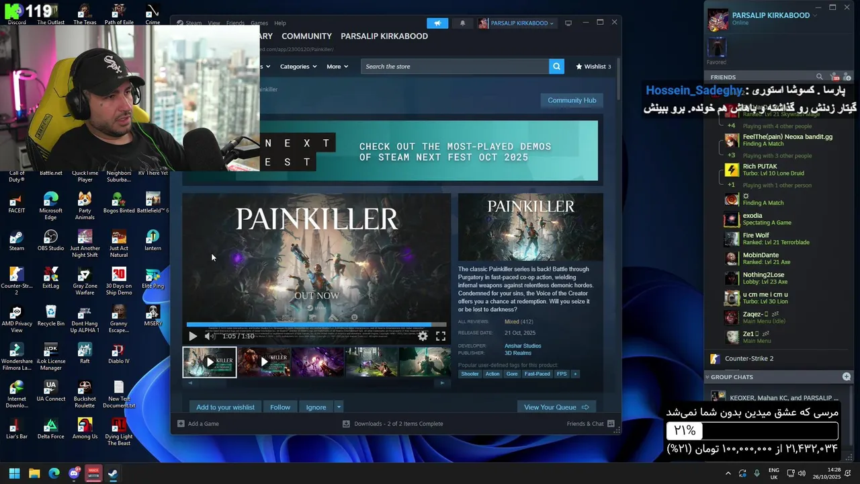Open the Ignore button dropdown arrow
The image size is (860, 484).
click(339, 407)
